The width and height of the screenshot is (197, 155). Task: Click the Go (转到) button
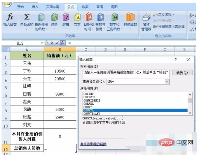click(182, 73)
